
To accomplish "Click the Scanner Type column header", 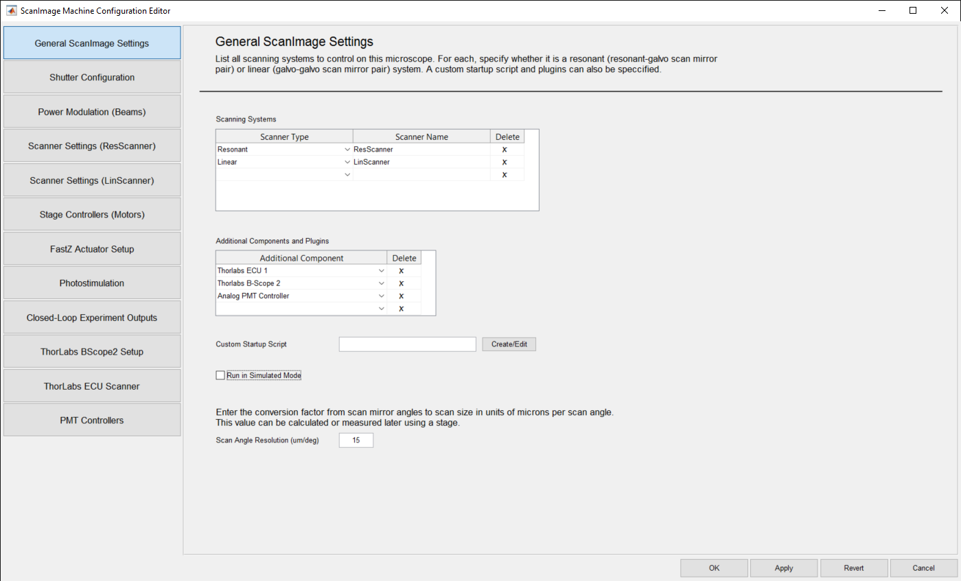I will pos(284,137).
